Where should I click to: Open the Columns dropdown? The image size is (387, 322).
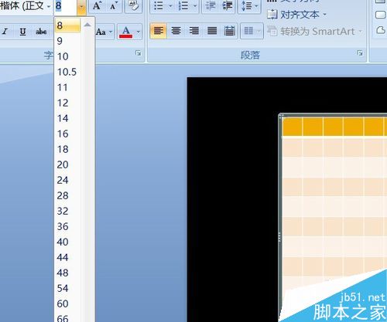pos(252,31)
